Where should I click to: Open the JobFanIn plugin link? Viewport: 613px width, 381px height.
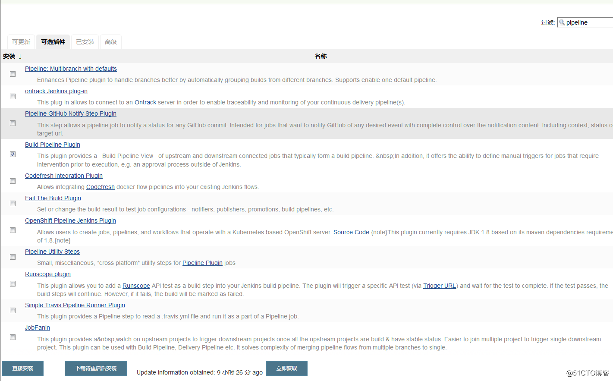click(38, 327)
